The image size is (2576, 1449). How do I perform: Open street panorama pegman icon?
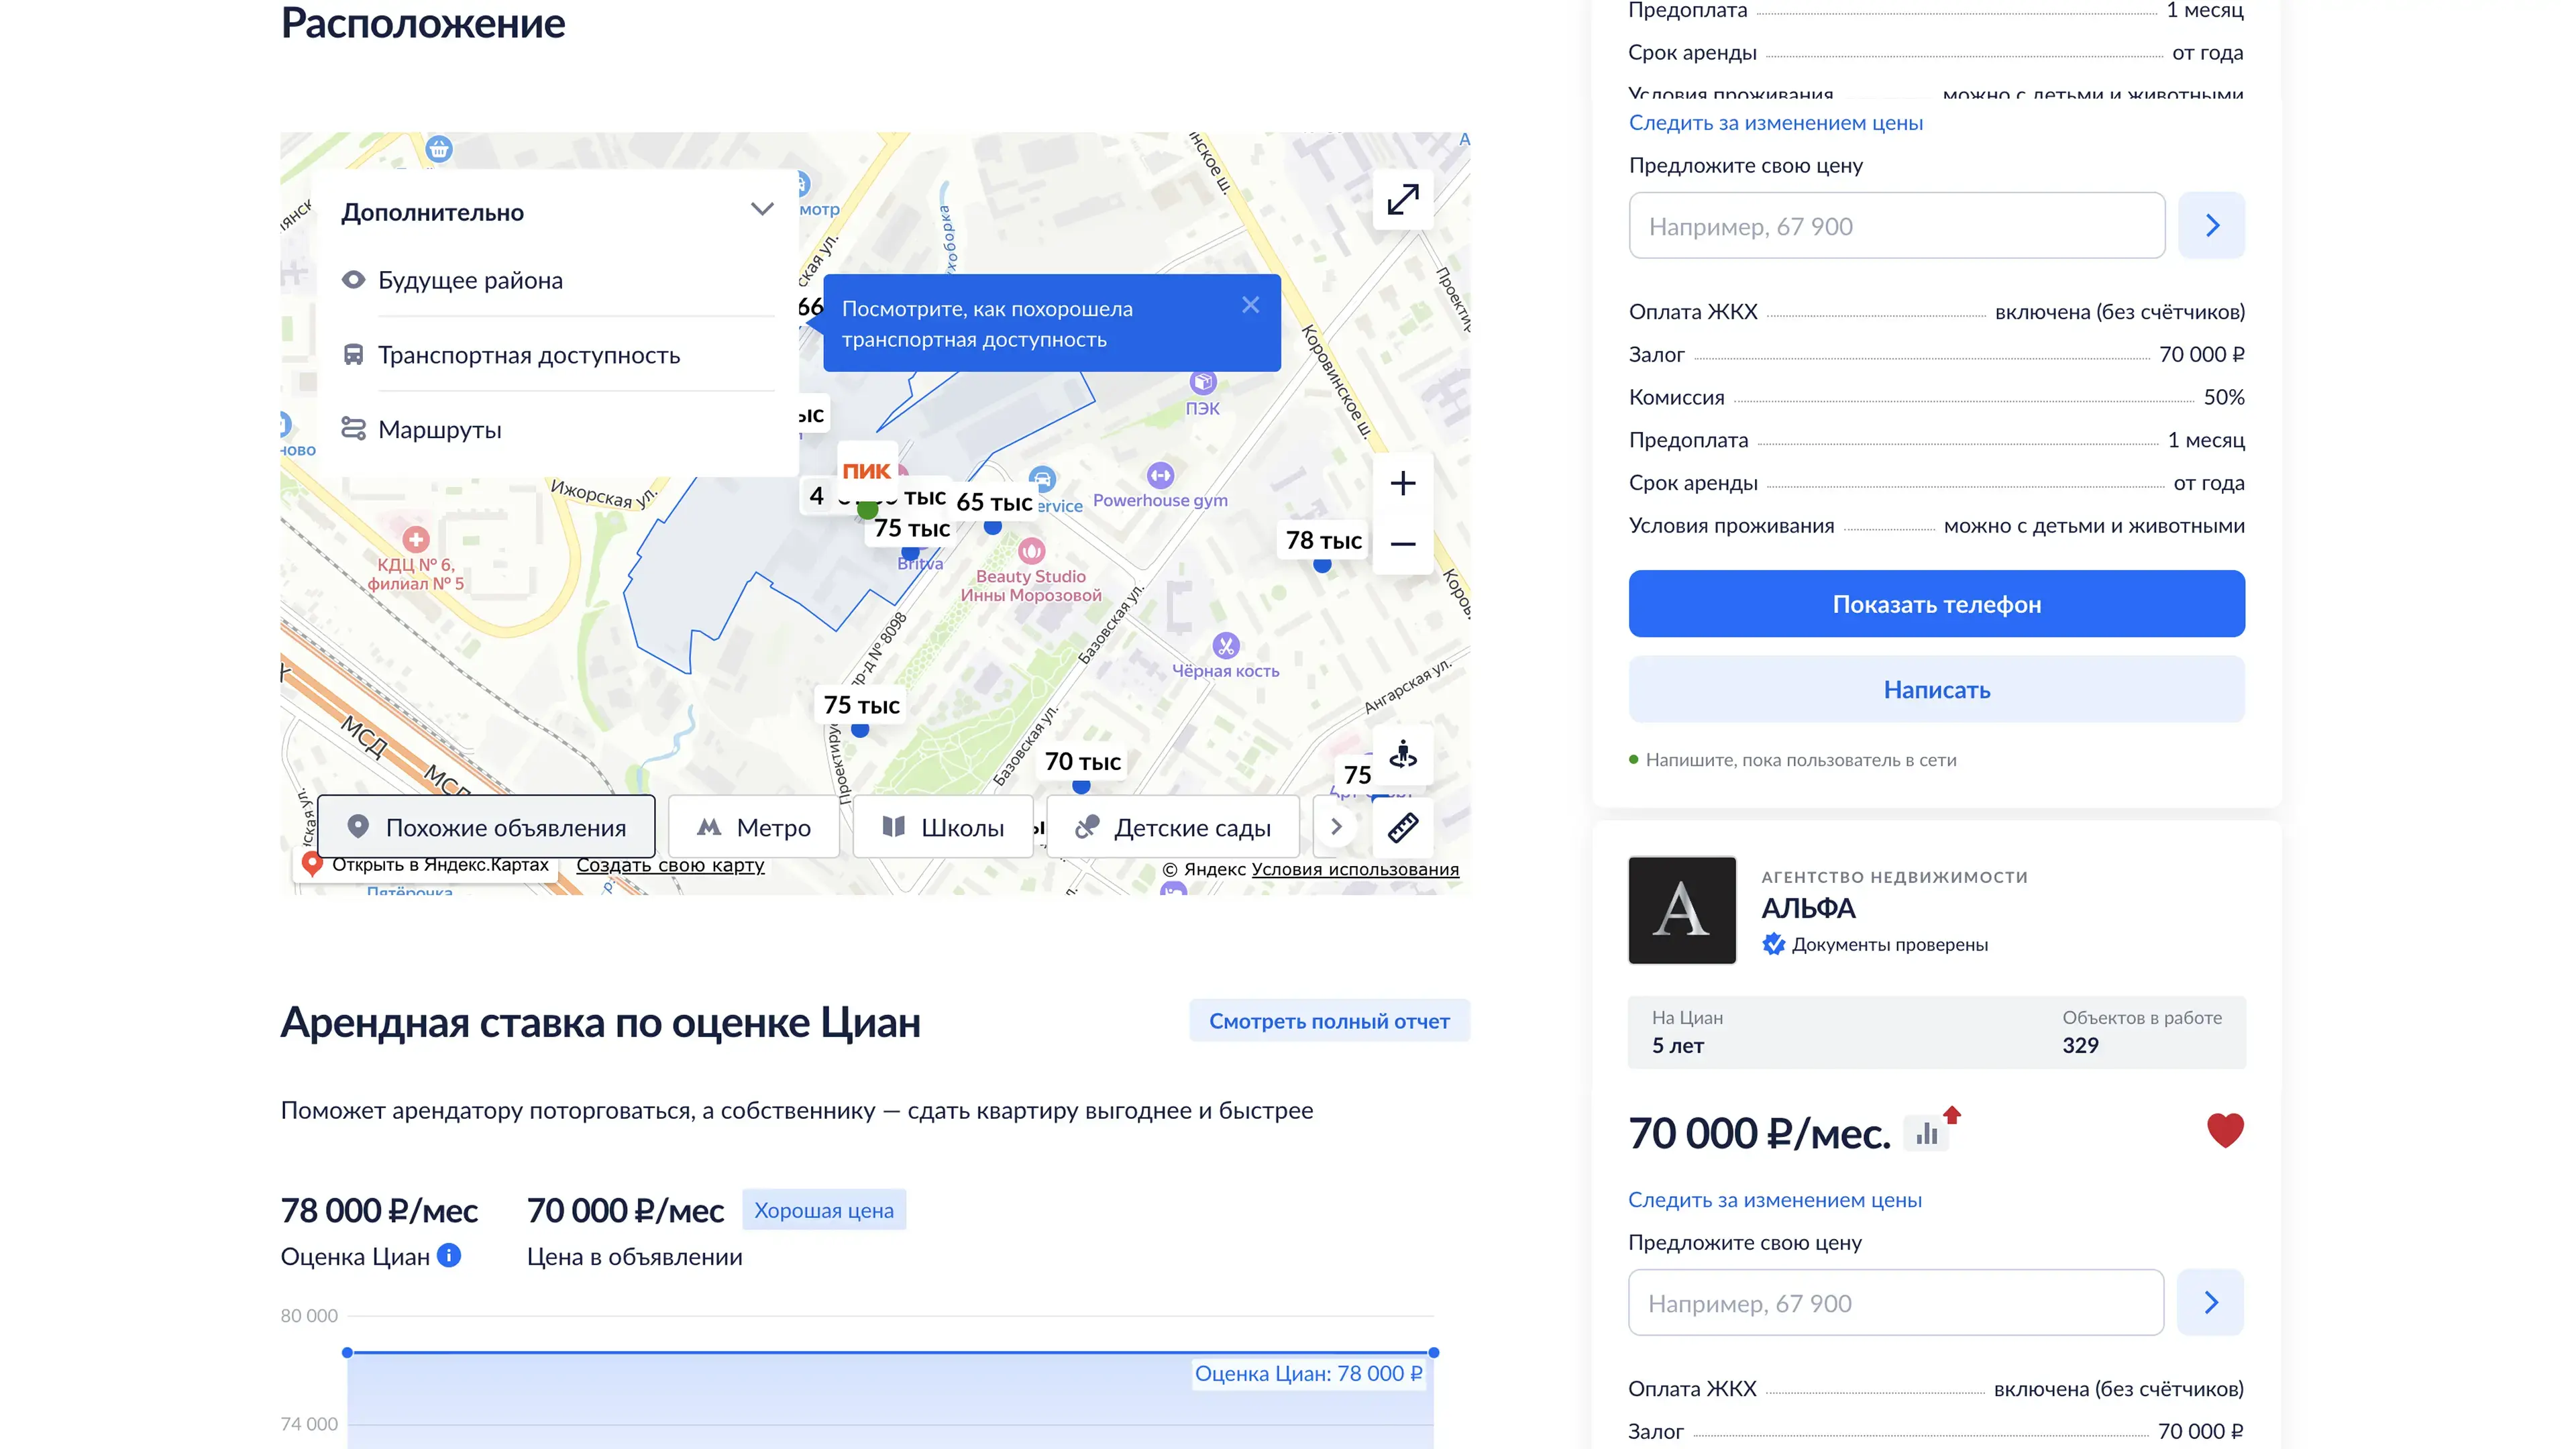[x=1402, y=754]
